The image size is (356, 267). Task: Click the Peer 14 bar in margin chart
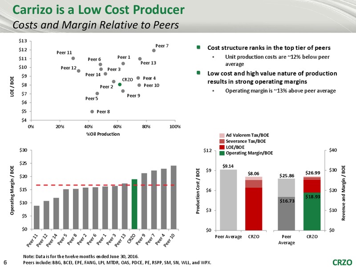(x=56, y=214)
